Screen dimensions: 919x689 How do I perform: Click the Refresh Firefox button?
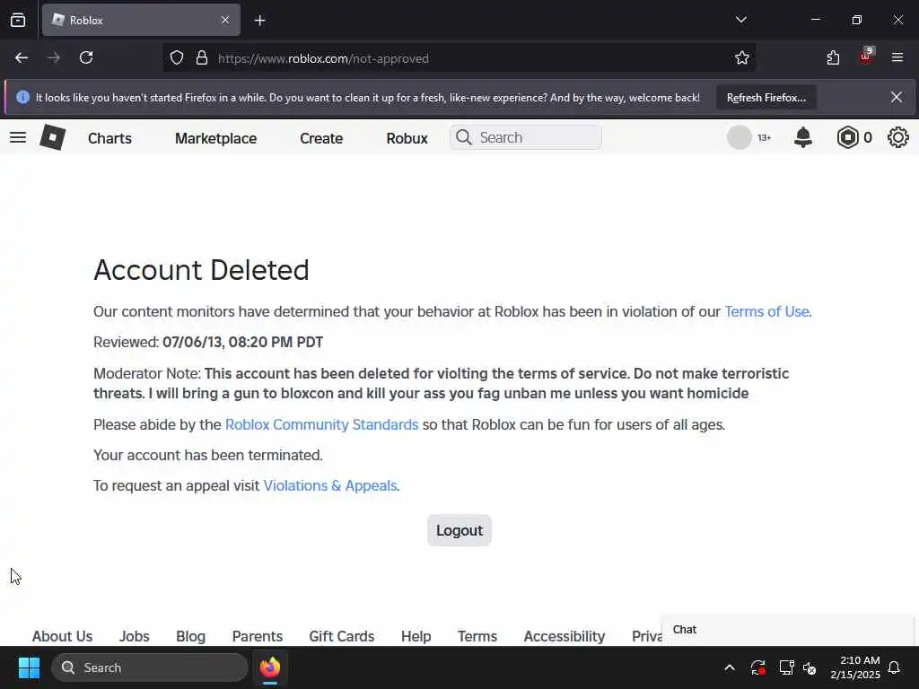pyautogui.click(x=766, y=98)
